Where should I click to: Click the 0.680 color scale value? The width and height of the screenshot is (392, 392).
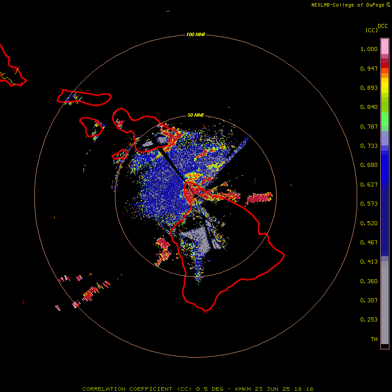point(369,165)
